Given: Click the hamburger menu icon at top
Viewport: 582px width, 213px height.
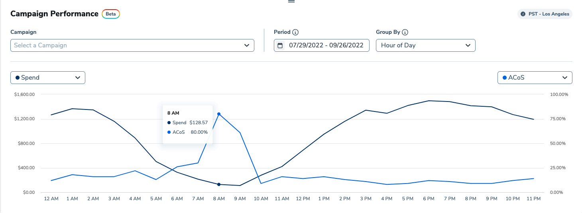Looking at the screenshot, I should [x=291, y=1].
